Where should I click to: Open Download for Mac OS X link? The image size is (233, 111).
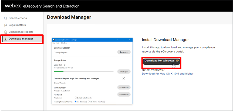(x=167, y=73)
